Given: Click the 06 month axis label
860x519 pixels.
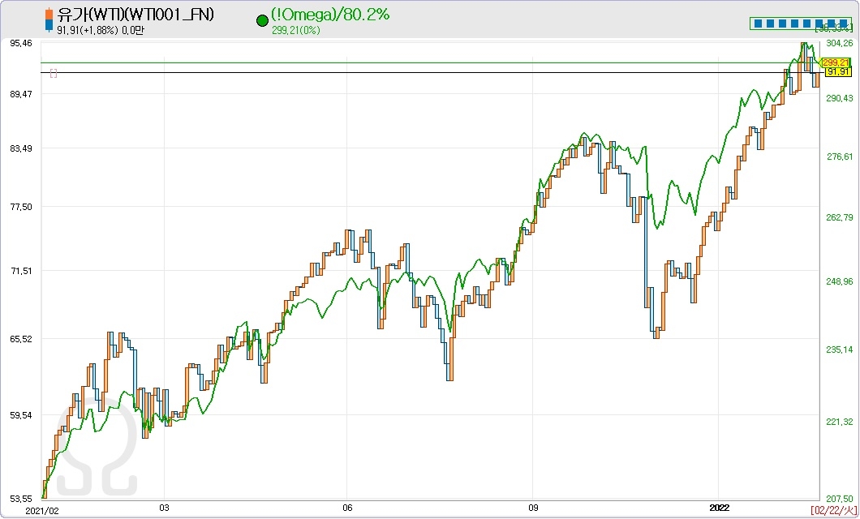Looking at the screenshot, I should [346, 508].
